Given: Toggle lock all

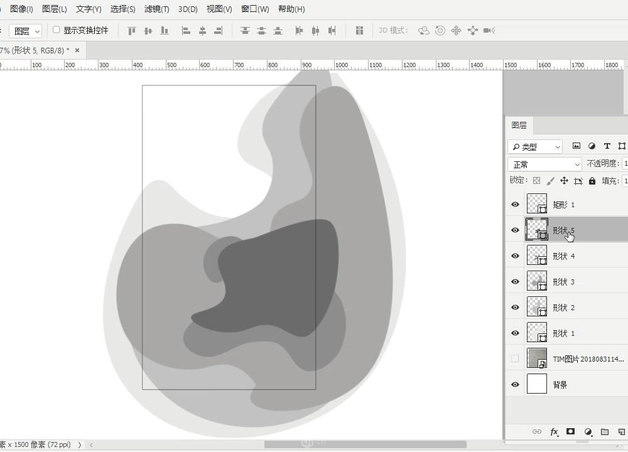Looking at the screenshot, I should [x=592, y=181].
